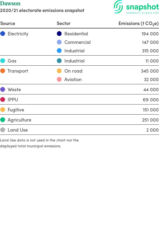Click the Sector column header
This screenshot has height=226, width=159.
click(x=64, y=23)
